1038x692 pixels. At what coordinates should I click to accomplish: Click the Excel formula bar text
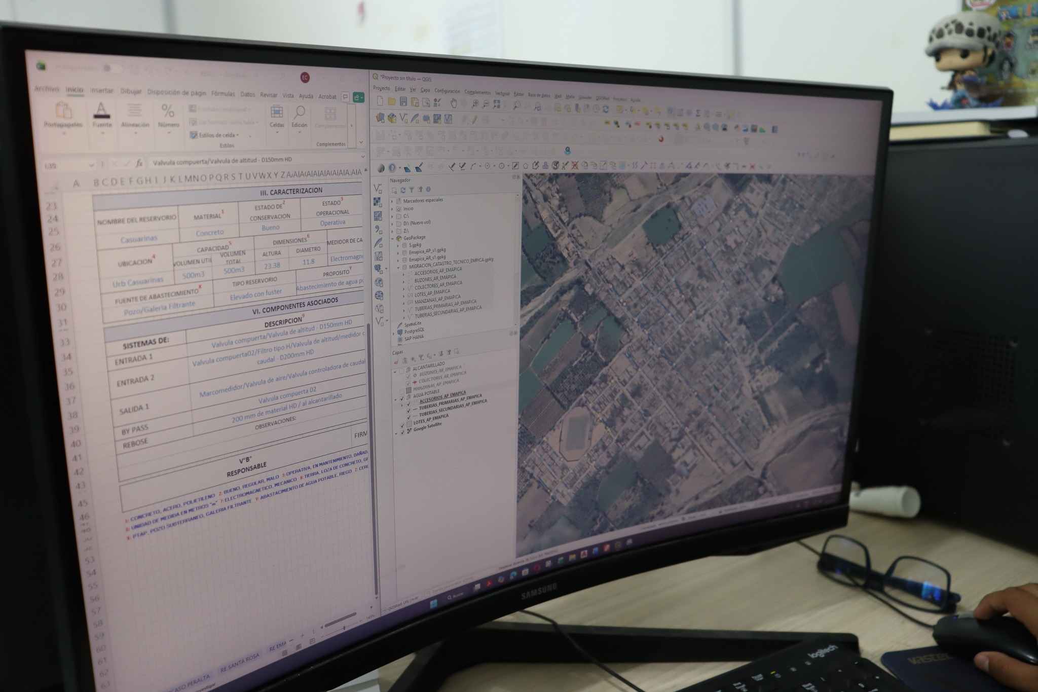tap(223, 160)
